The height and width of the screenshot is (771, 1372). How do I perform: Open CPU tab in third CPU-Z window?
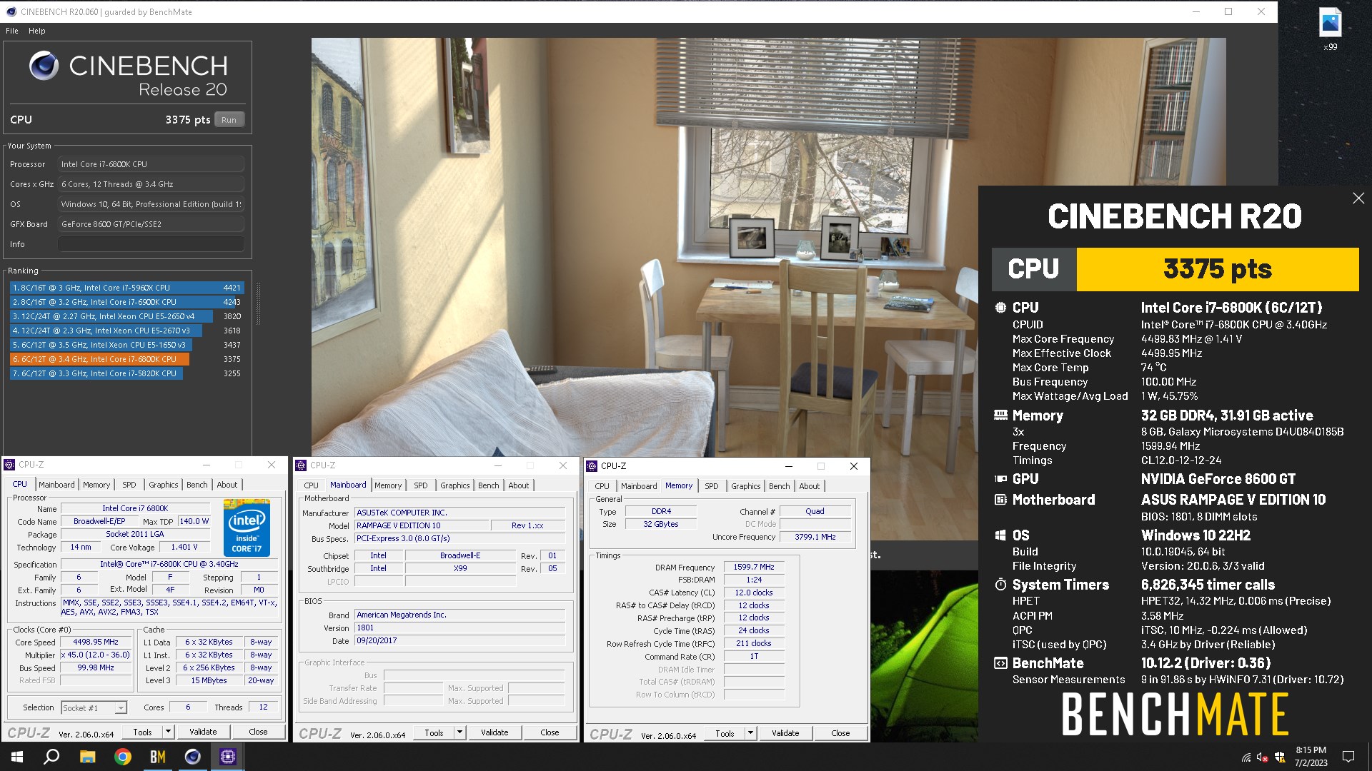click(602, 486)
